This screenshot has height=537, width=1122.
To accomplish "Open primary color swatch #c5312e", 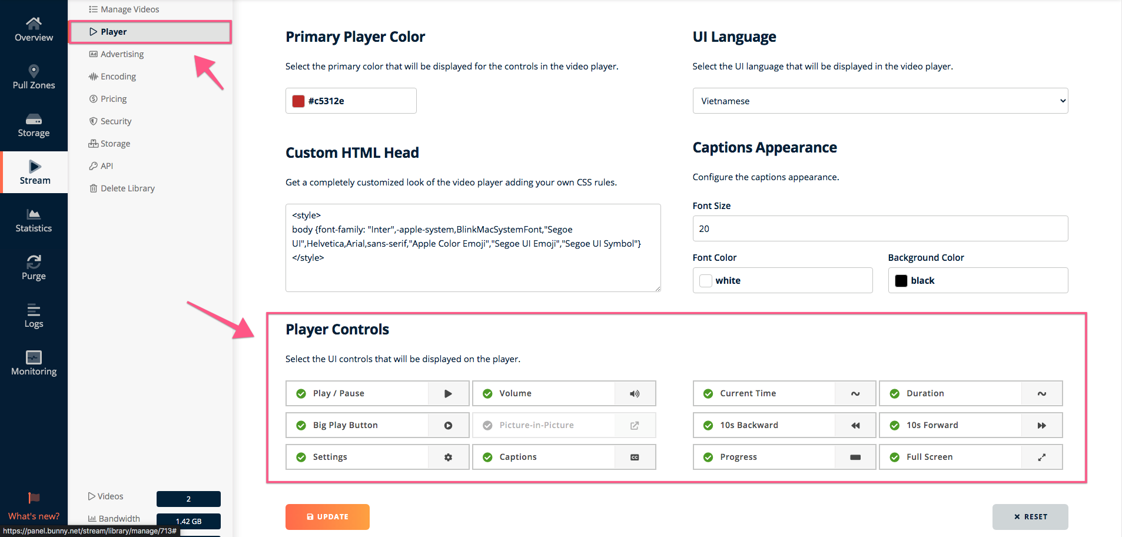I will [x=298, y=101].
